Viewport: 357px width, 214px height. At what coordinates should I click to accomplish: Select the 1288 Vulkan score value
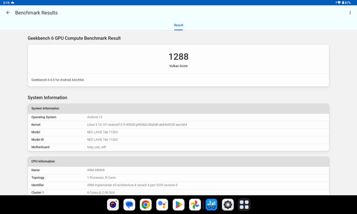[x=178, y=57]
